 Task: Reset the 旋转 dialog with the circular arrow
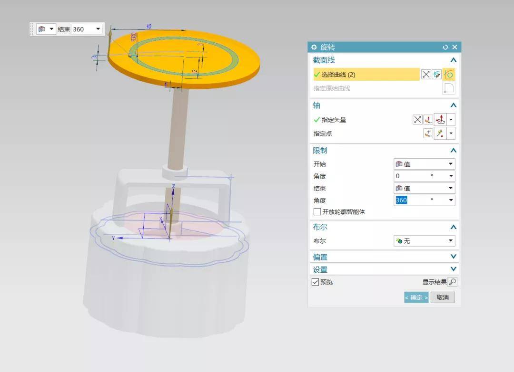click(x=445, y=47)
